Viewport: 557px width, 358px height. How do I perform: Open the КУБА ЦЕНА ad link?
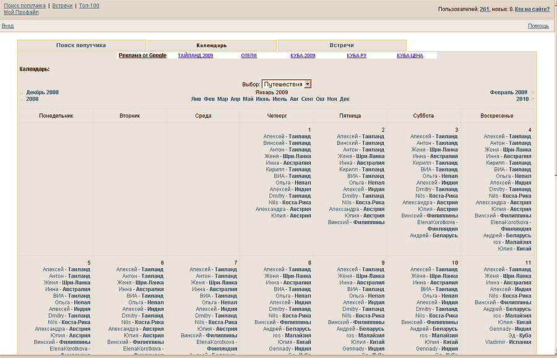[410, 56]
